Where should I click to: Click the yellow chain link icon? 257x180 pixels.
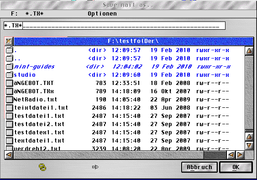point(42,167)
